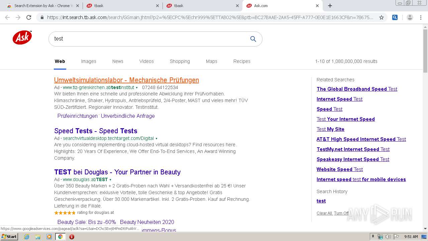Show hidden tray icons arrow
The width and height of the screenshot is (428, 241).
pos(373,237)
